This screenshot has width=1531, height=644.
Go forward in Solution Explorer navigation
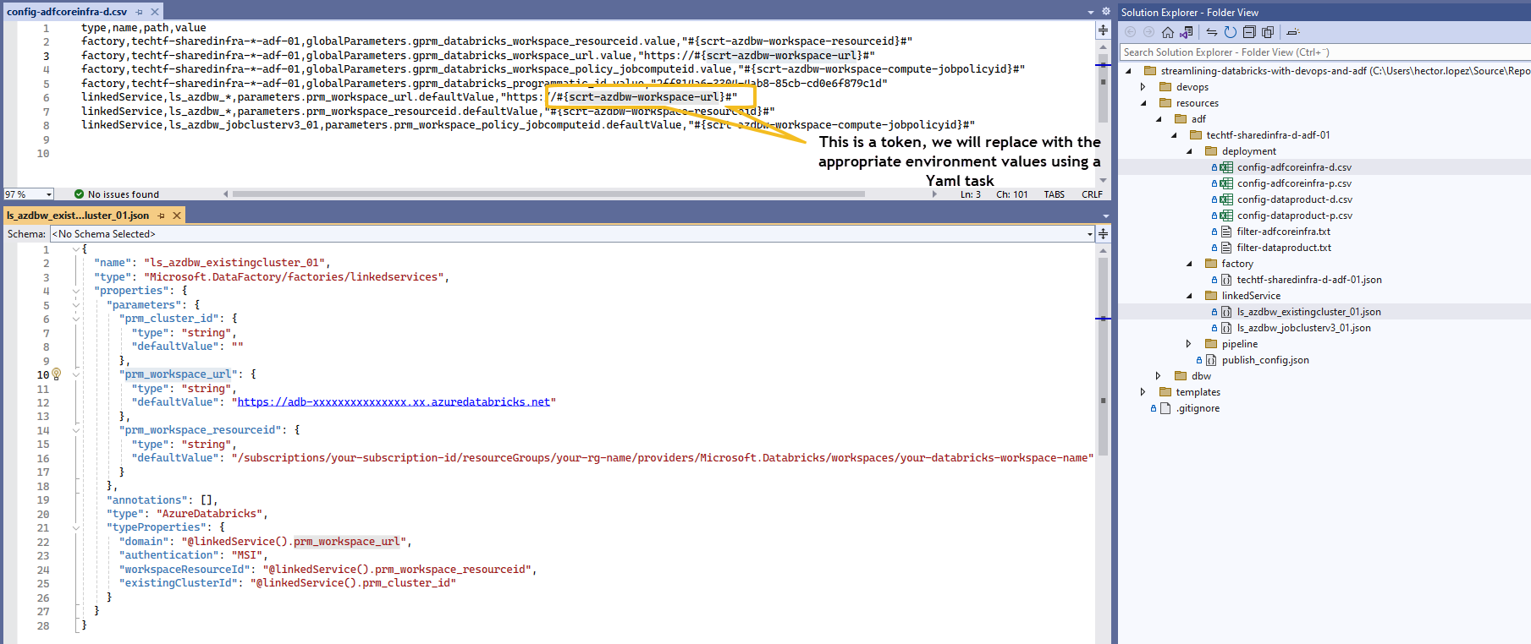tap(1148, 32)
